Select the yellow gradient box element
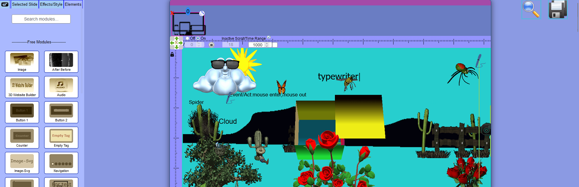Image resolution: width=579 pixels, height=187 pixels. coord(360,117)
